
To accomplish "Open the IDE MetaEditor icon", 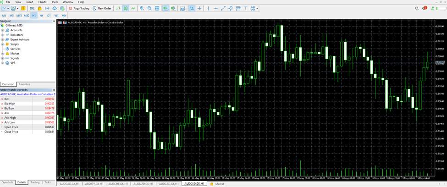I will pos(32,8).
